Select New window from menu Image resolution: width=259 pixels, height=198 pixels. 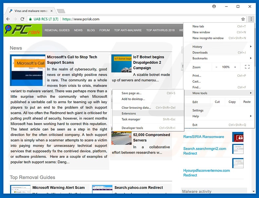tap(219, 32)
